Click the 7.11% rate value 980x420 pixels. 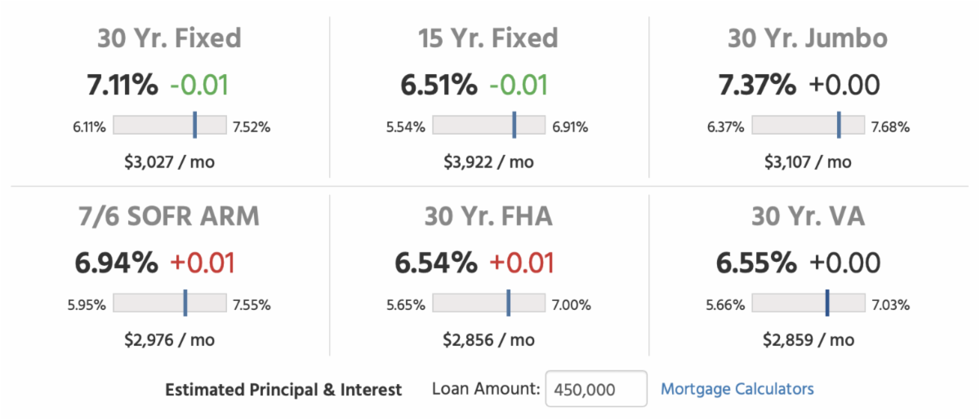click(x=122, y=85)
